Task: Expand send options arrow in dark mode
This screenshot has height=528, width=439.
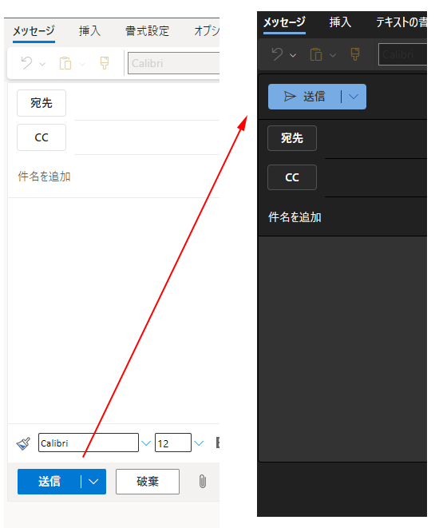Action: [354, 97]
